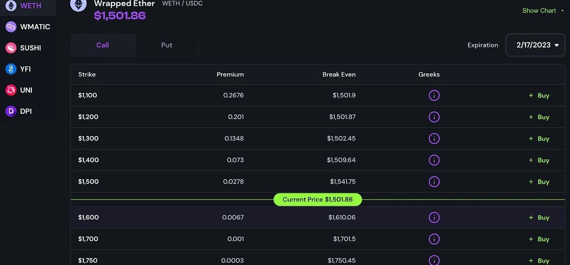570x265 pixels.
Task: Buy the $1,400 strike call option
Action: (539, 160)
